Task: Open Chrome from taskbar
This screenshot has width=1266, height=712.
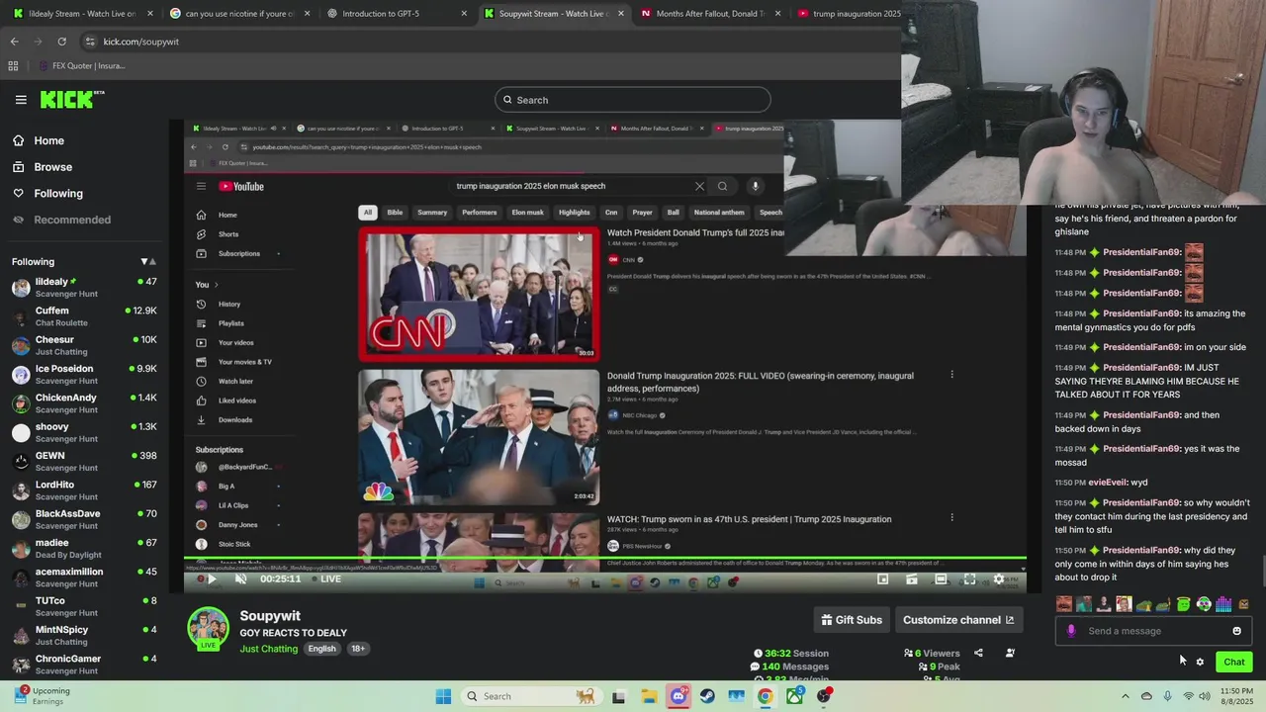Action: click(x=766, y=696)
